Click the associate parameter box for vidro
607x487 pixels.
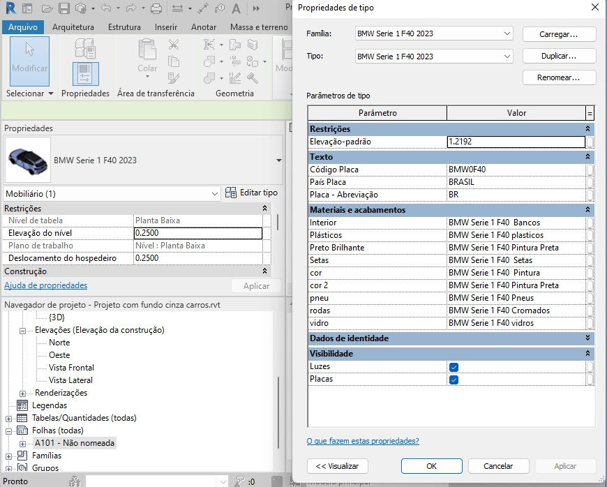(x=590, y=323)
